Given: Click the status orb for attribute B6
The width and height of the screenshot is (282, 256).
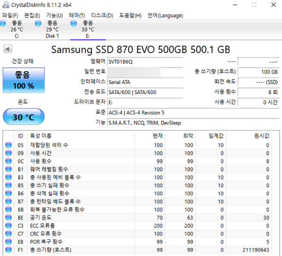Looking at the screenshot, I should [x=8, y=193].
